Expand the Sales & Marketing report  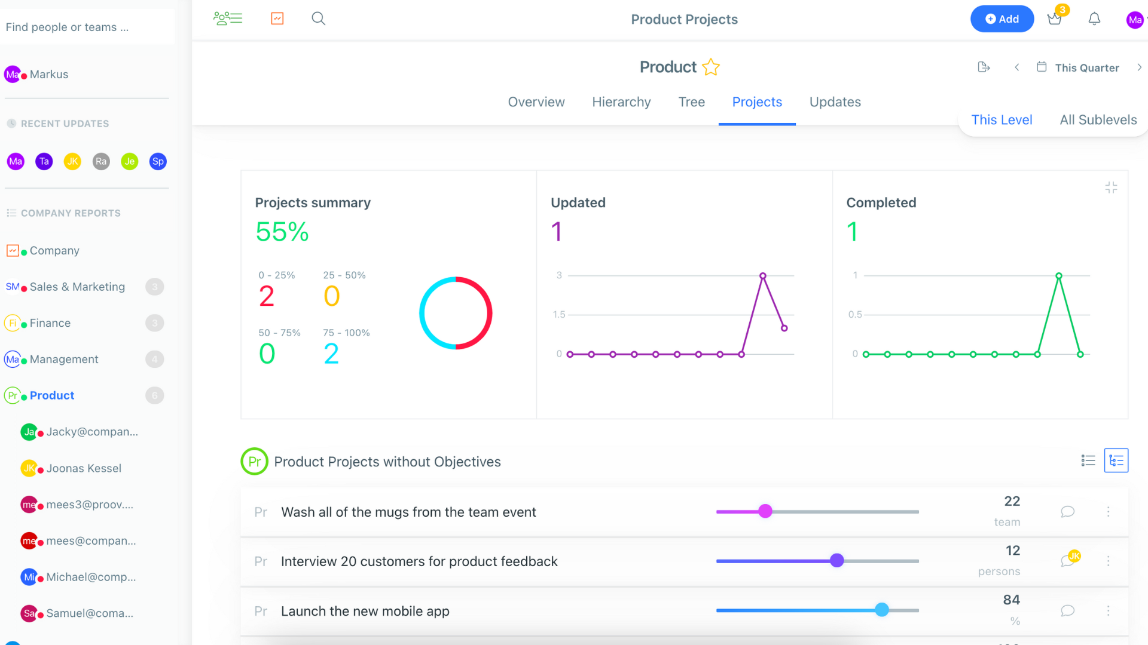click(x=155, y=287)
